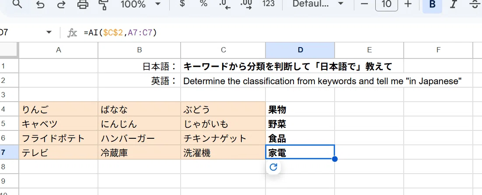
Task: Select column A header
Action: (59, 50)
